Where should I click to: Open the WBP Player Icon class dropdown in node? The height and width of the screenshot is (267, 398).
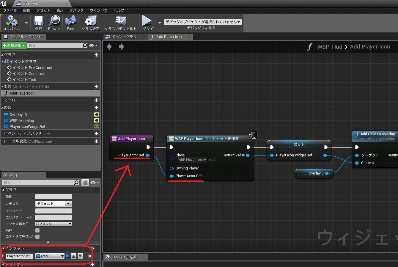(x=192, y=160)
